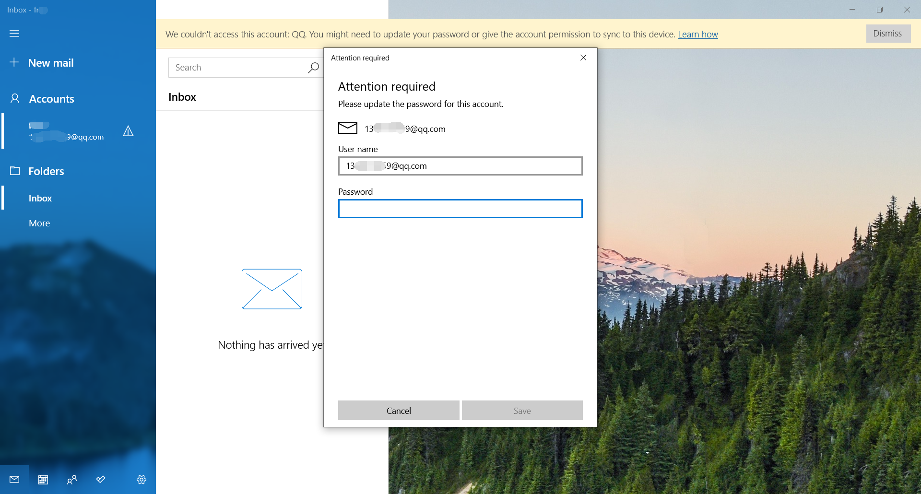Switch to Mail app icon

pos(14,479)
